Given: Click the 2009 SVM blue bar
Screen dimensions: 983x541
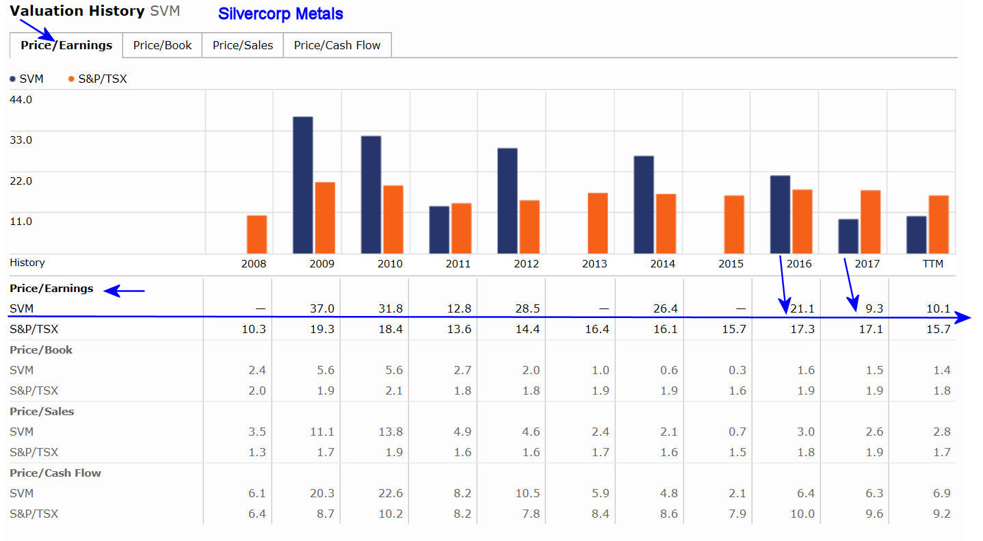Looking at the screenshot, I should (303, 185).
